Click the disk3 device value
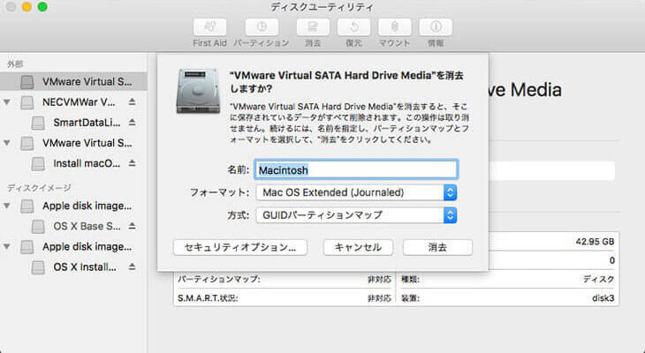The height and width of the screenshot is (353, 645). (603, 298)
